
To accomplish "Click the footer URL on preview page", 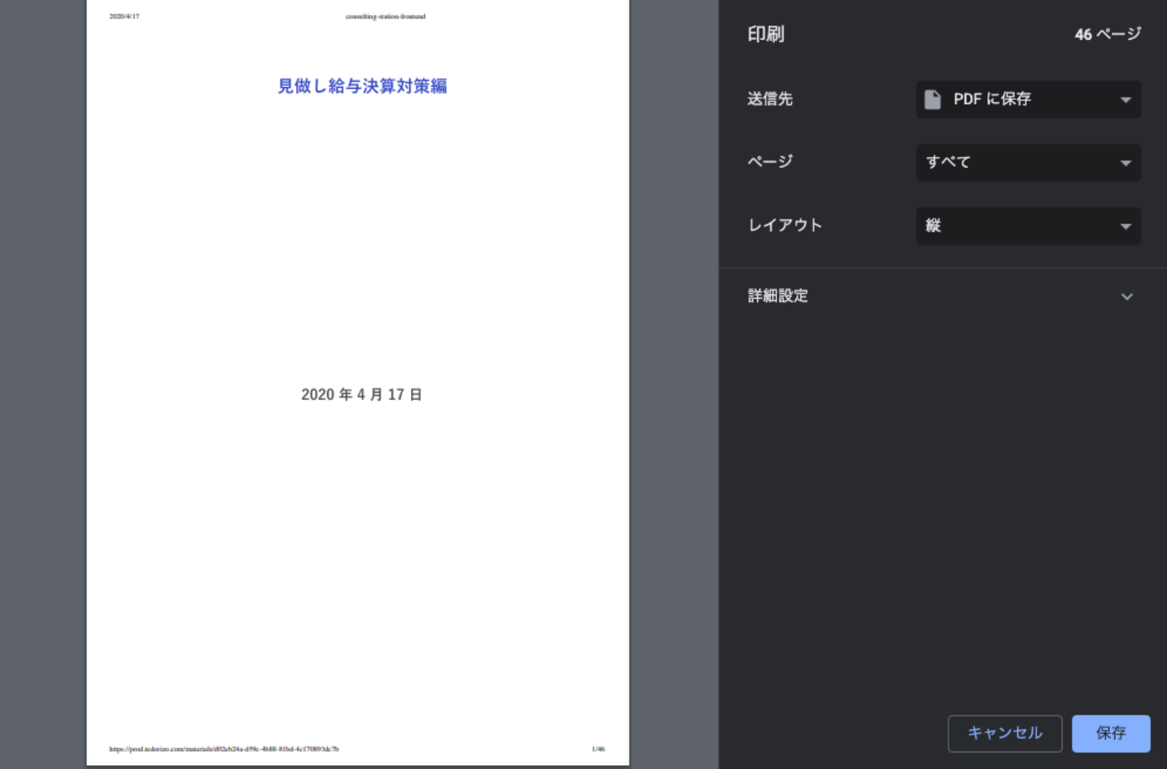I will click(224, 749).
